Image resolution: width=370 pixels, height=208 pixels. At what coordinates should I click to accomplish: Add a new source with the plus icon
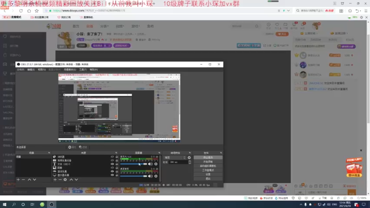(x=55, y=180)
